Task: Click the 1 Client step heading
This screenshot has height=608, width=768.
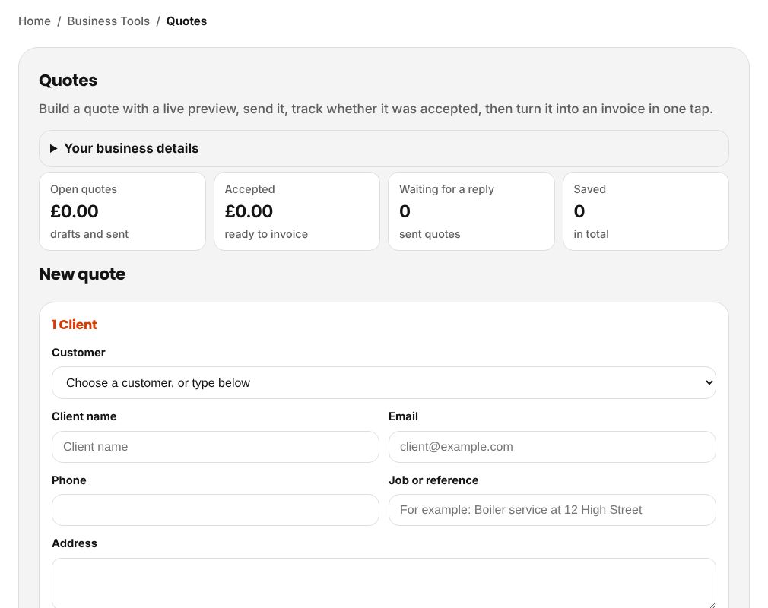Action: (75, 325)
